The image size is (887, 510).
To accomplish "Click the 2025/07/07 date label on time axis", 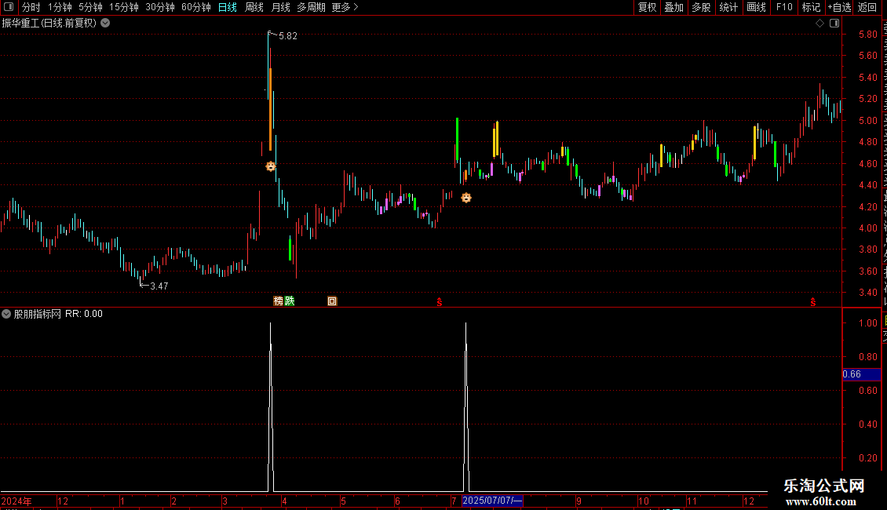I will click(492, 501).
